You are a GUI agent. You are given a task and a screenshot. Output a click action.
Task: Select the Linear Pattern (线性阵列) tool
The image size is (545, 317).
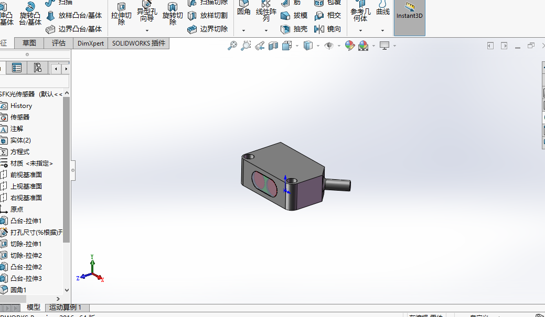pyautogui.click(x=266, y=12)
